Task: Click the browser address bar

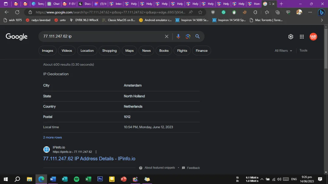Action: tap(110, 12)
